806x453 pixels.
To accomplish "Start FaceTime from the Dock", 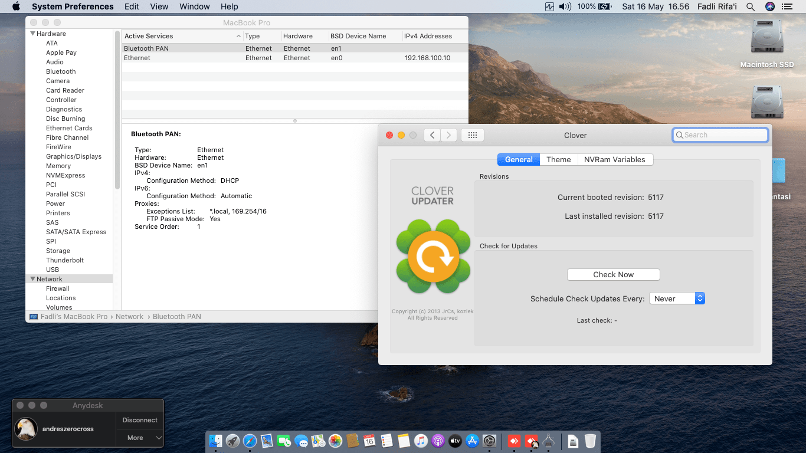I will [x=284, y=441].
